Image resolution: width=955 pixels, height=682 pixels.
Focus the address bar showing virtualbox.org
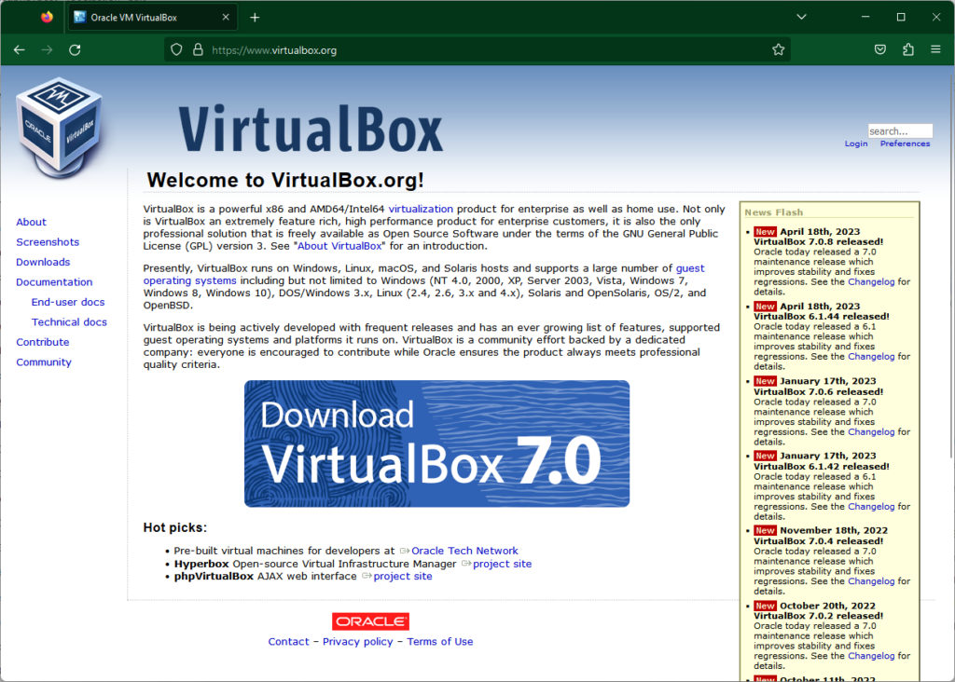click(477, 50)
